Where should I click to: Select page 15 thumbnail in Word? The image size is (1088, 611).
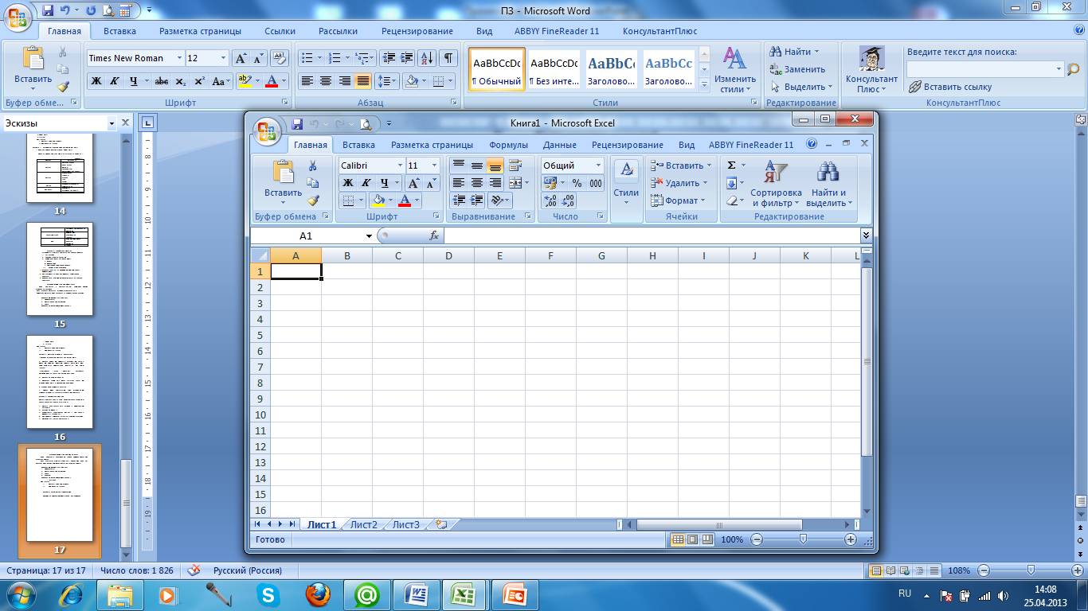pos(60,269)
